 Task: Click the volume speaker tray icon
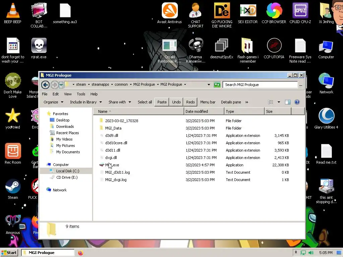point(311,253)
